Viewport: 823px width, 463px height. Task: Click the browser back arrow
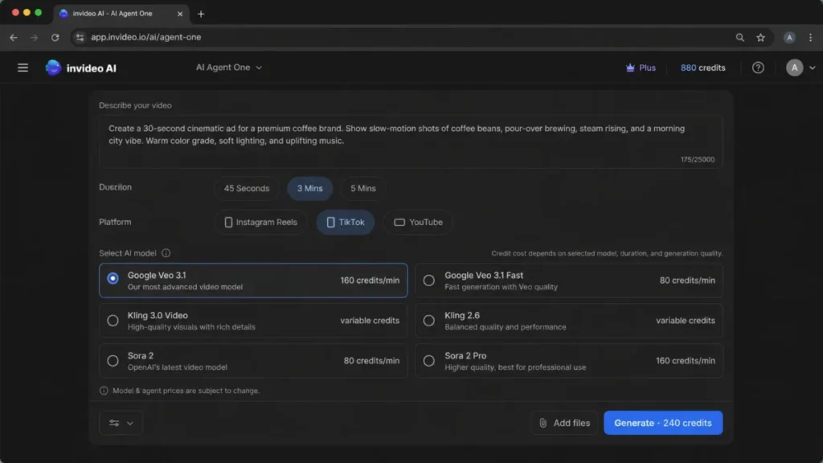coord(14,37)
